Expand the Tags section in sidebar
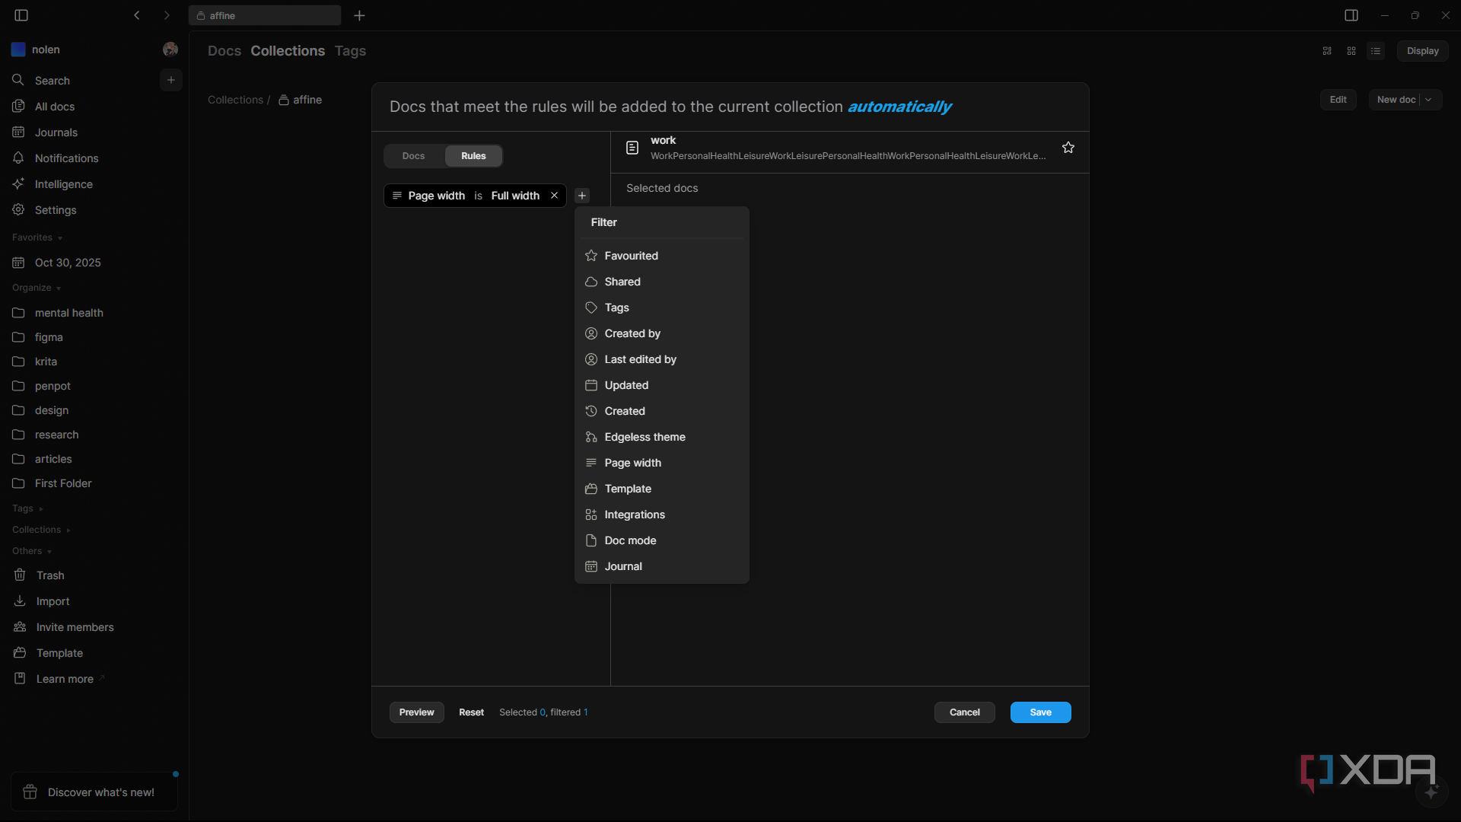Screen dimensions: 1461x822 [27, 508]
